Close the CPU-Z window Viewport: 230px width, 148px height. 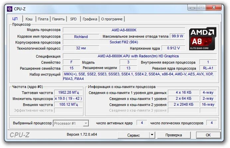214,8
